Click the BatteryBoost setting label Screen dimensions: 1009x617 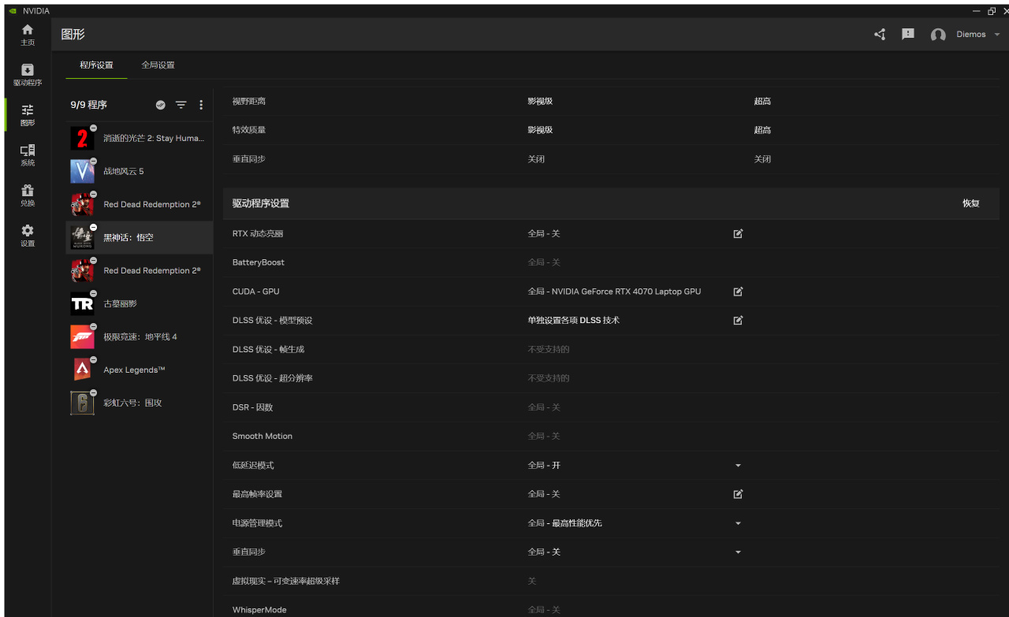259,262
